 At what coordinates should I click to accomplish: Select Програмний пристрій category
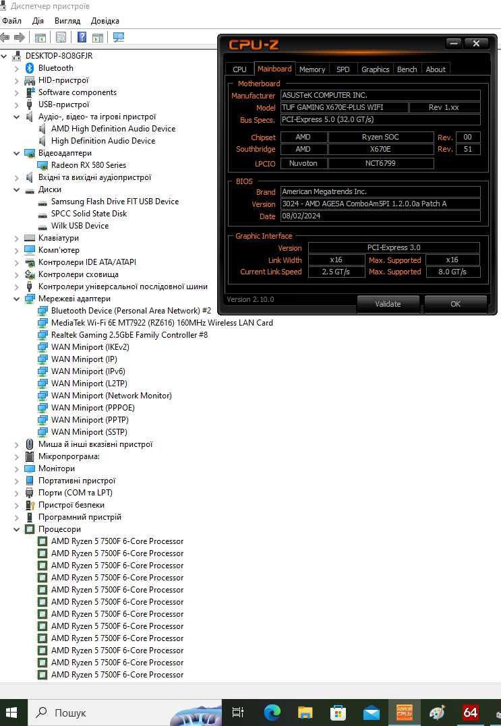point(80,517)
